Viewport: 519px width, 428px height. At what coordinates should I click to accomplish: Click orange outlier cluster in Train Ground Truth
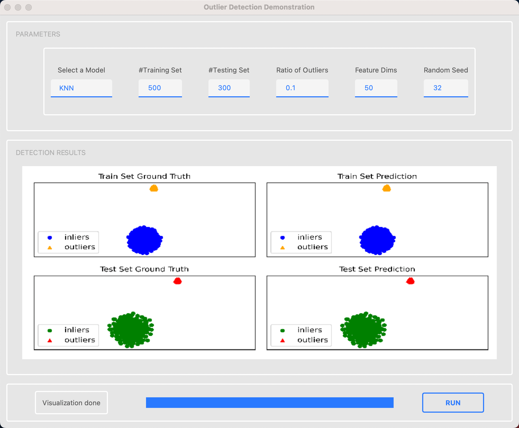154,188
